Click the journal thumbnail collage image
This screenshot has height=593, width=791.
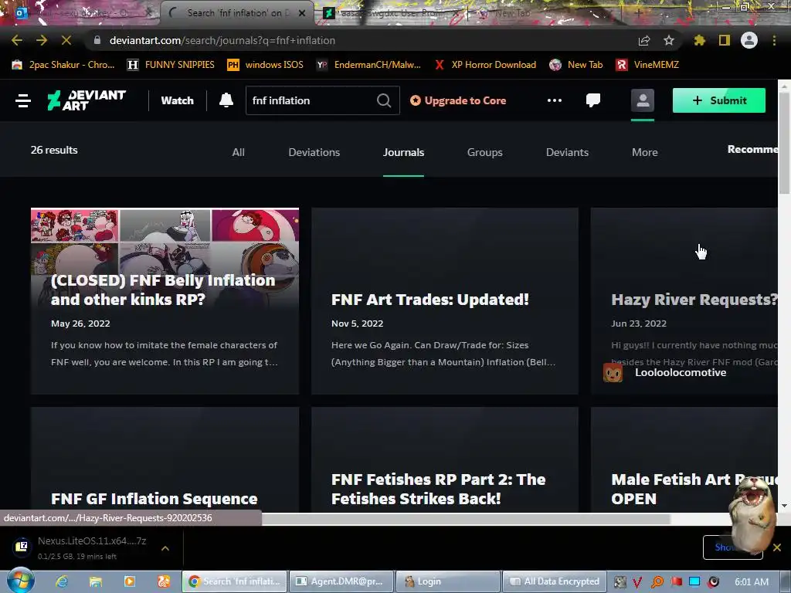click(x=165, y=242)
